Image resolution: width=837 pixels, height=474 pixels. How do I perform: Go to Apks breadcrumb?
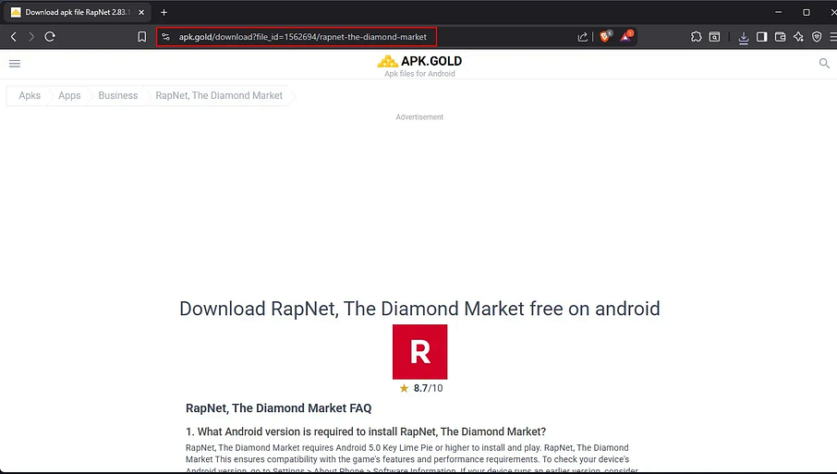(30, 95)
